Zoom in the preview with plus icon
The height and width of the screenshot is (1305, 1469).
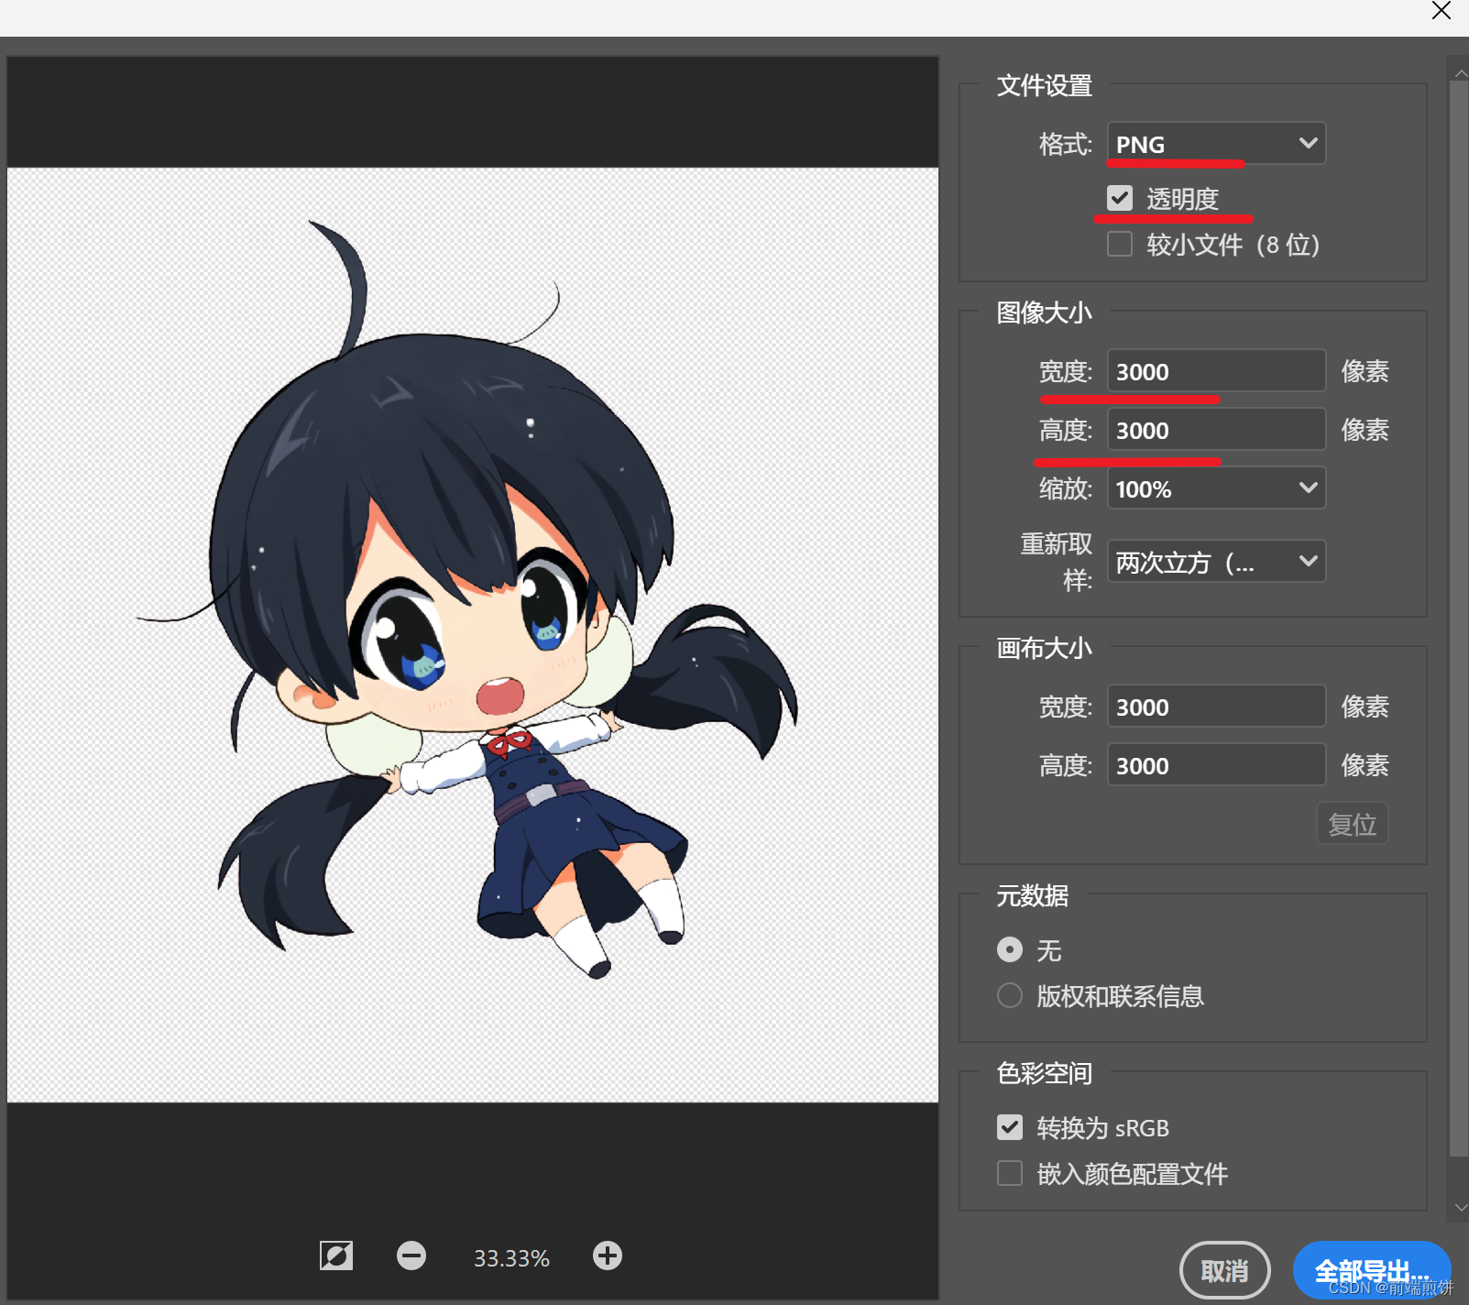click(608, 1256)
